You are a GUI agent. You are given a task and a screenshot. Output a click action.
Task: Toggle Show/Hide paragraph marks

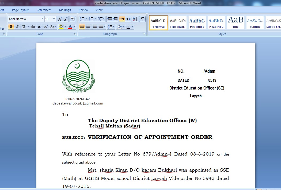pyautogui.click(x=142, y=19)
